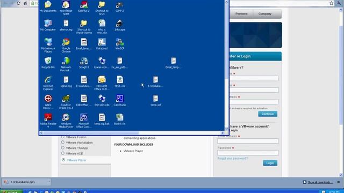344x193 pixels.
Task: Launch the CamStudio shortcut
Action: [x=120, y=100]
